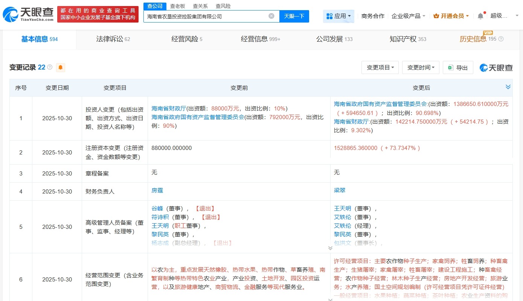523x301 pixels.
Task: Open the 变更时间 filter dropdown
Action: [x=421, y=67]
